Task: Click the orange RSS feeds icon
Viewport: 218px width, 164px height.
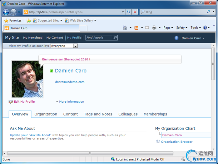Action: click(x=136, y=28)
